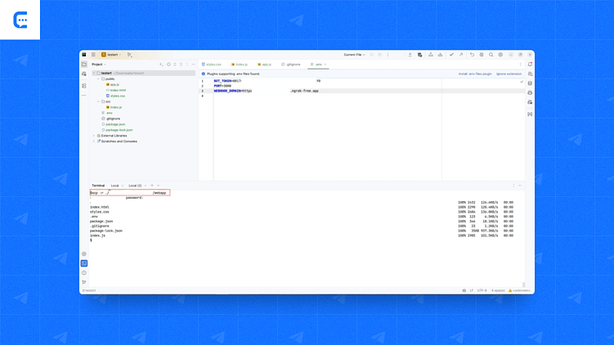The image size is (614, 345).
Task: Collapse the testert root folder
Action: (93, 74)
